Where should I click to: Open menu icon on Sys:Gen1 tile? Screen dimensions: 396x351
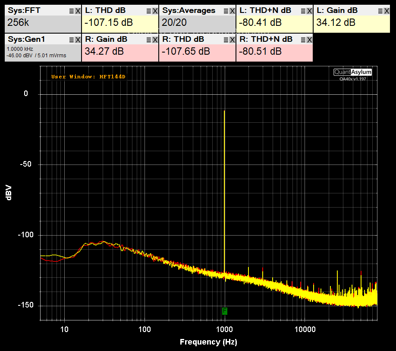[72, 40]
